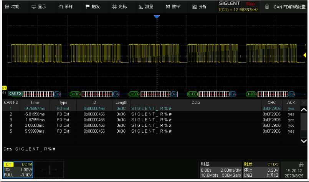Click the blue trigger position marker
Image resolution: width=309 pixels, height=182 pixels.
(156, 17)
